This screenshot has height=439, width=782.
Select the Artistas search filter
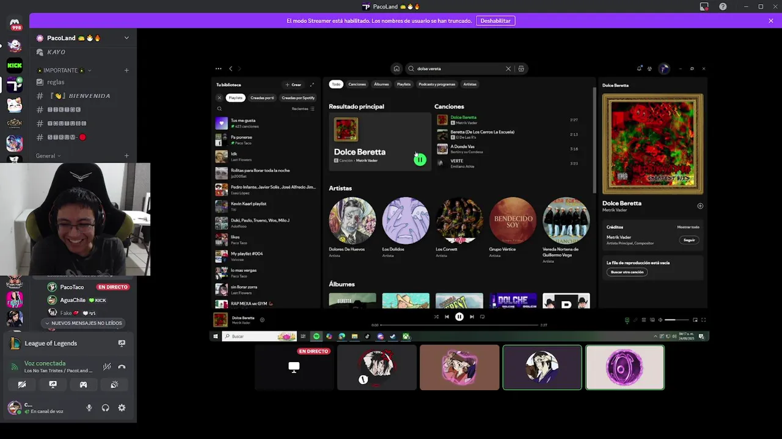pyautogui.click(x=470, y=84)
